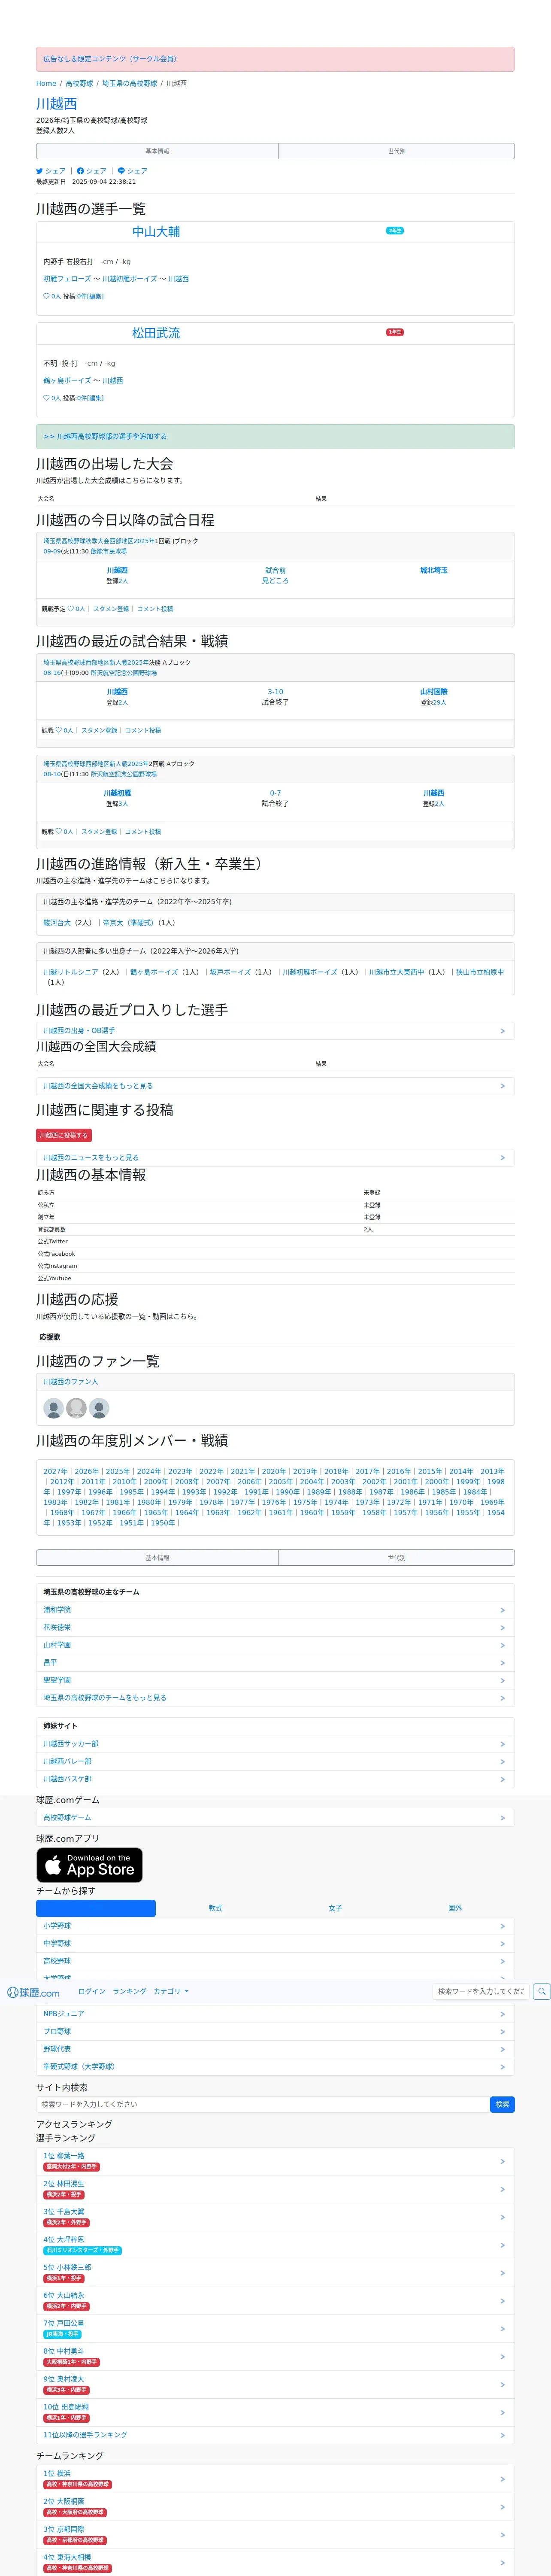This screenshot has height=2576, width=551.
Task: Open the 0-7 score result
Action: click(275, 793)
